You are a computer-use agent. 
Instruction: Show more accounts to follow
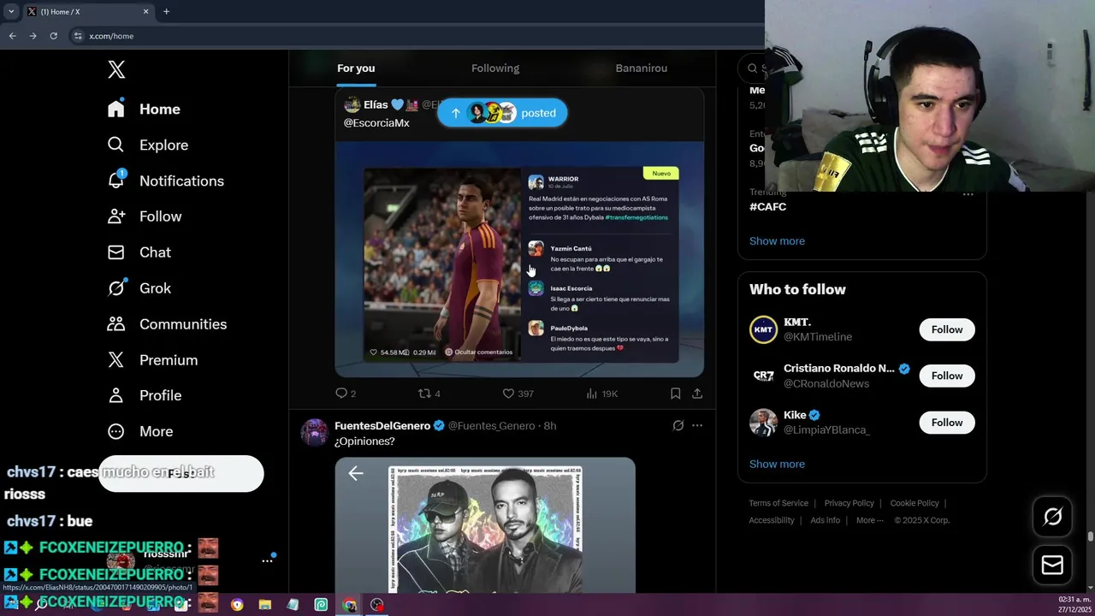[777, 464]
